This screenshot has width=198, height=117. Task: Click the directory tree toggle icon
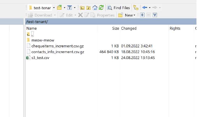pyautogui.click(x=136, y=8)
